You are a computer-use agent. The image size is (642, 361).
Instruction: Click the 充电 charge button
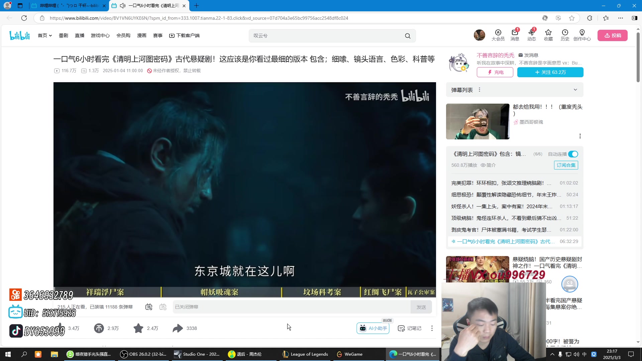coord(495,72)
